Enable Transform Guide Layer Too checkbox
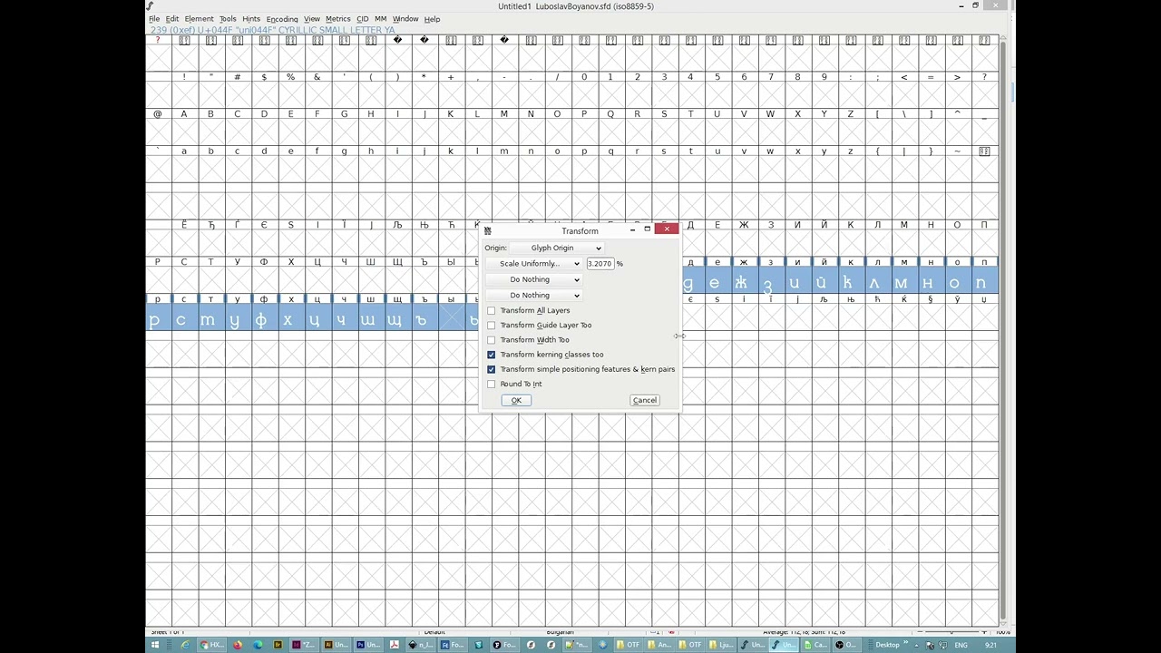 (492, 325)
